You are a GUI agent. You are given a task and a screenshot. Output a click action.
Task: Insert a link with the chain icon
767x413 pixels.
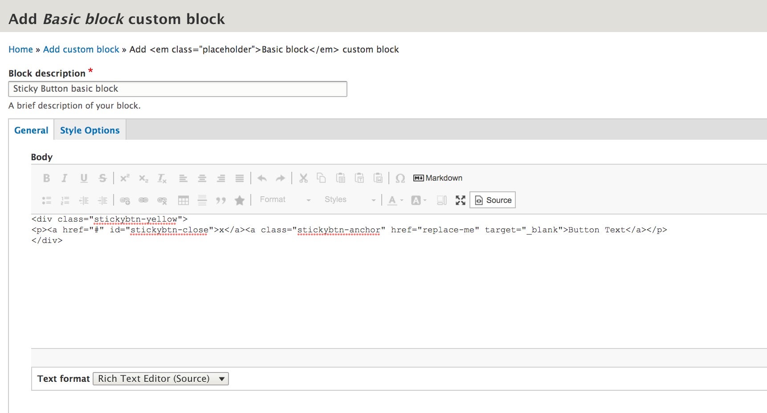[x=144, y=200]
